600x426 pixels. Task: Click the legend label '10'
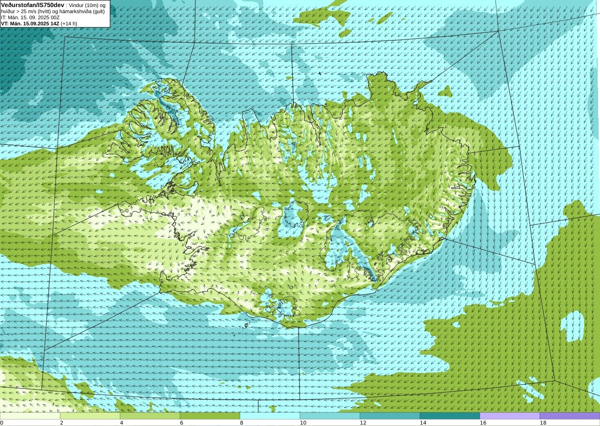click(x=303, y=423)
